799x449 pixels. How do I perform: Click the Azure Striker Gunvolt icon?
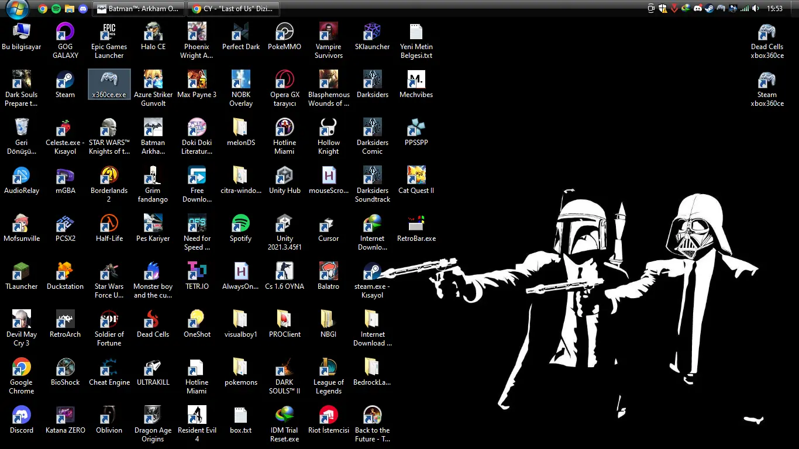153,88
